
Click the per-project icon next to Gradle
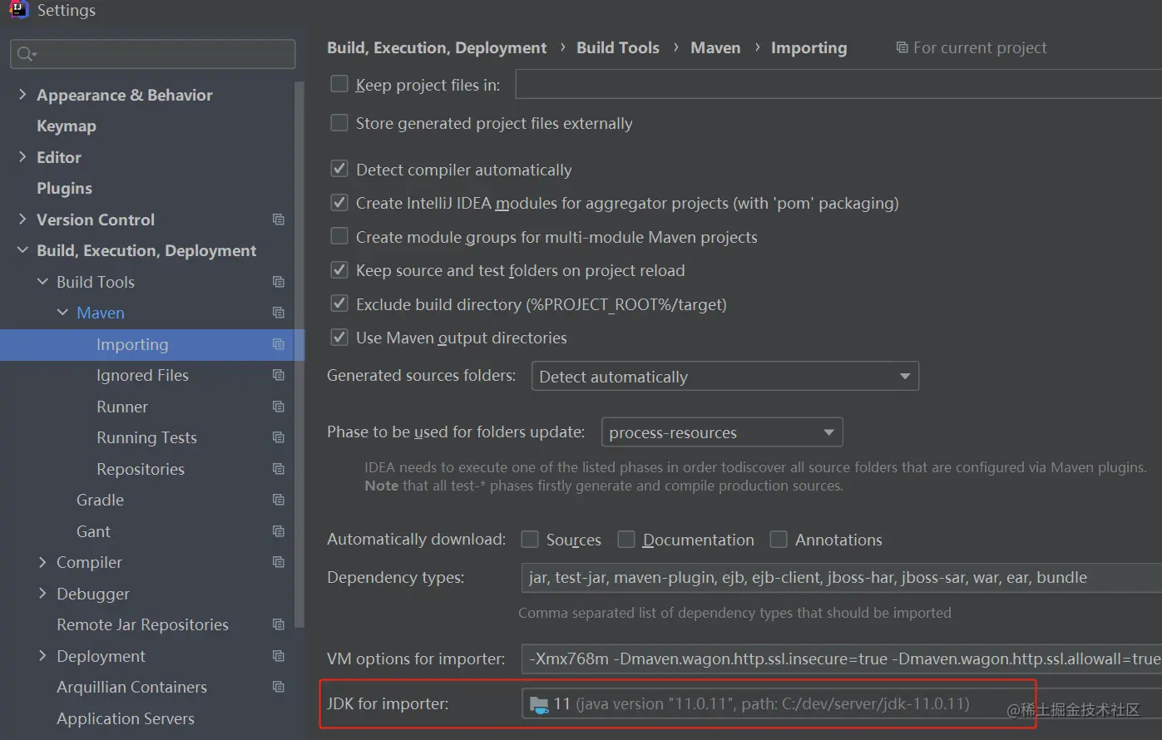click(x=279, y=500)
